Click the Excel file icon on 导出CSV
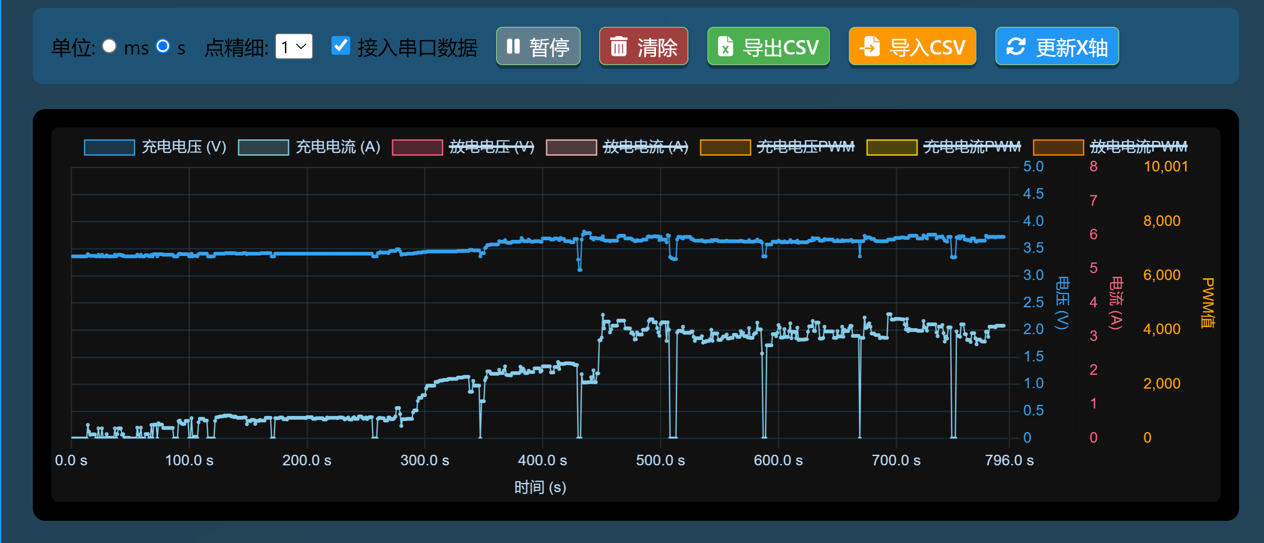Viewport: 1264px width, 543px height. pyautogui.click(x=725, y=47)
